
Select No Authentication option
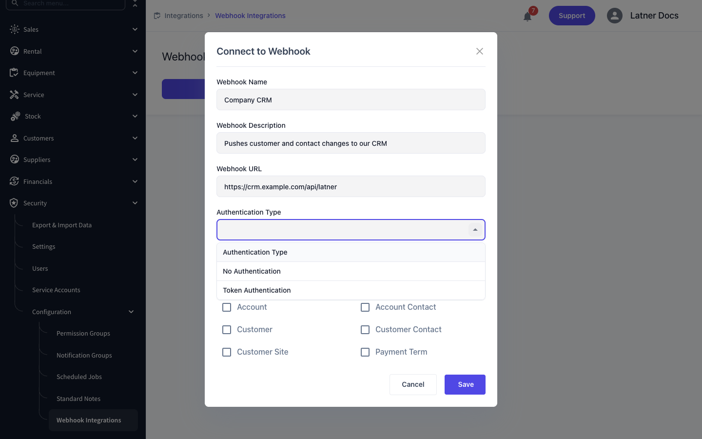pos(351,271)
